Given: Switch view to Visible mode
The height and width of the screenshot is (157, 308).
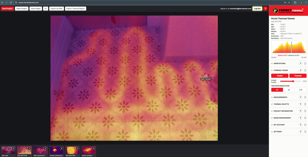Looking at the screenshot, I should pyautogui.click(x=280, y=76).
